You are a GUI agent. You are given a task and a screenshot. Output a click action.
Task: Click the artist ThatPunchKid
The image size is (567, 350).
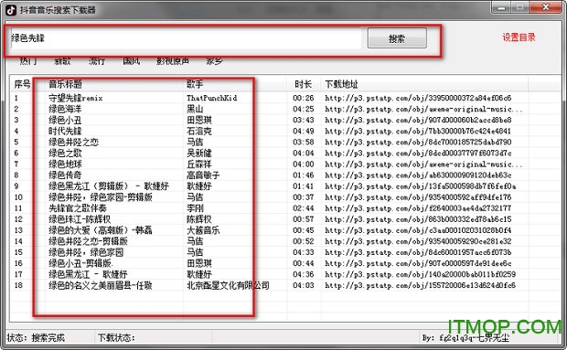tap(212, 98)
